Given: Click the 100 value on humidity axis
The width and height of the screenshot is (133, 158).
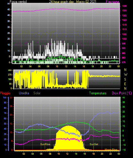Looking at the screenshot, I should [5, 98].
